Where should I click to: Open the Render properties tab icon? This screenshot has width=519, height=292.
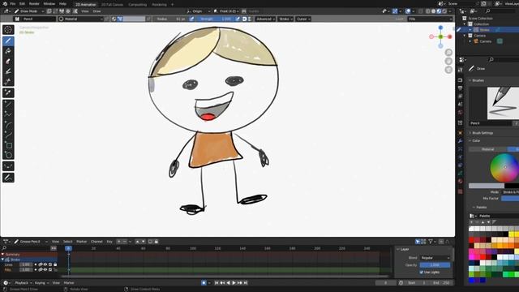(461, 80)
